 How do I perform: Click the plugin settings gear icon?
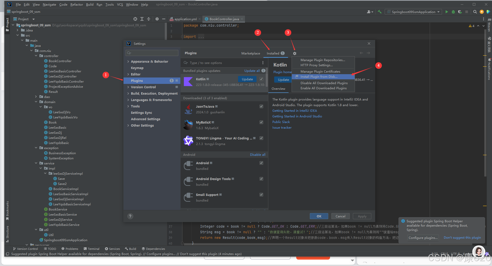click(x=295, y=53)
